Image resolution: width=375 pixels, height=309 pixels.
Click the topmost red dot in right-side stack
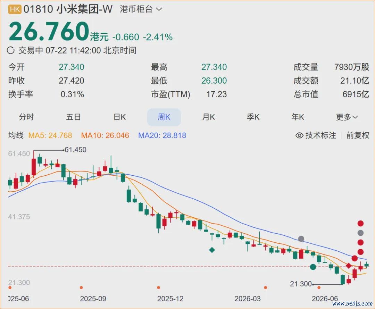tap(360, 223)
